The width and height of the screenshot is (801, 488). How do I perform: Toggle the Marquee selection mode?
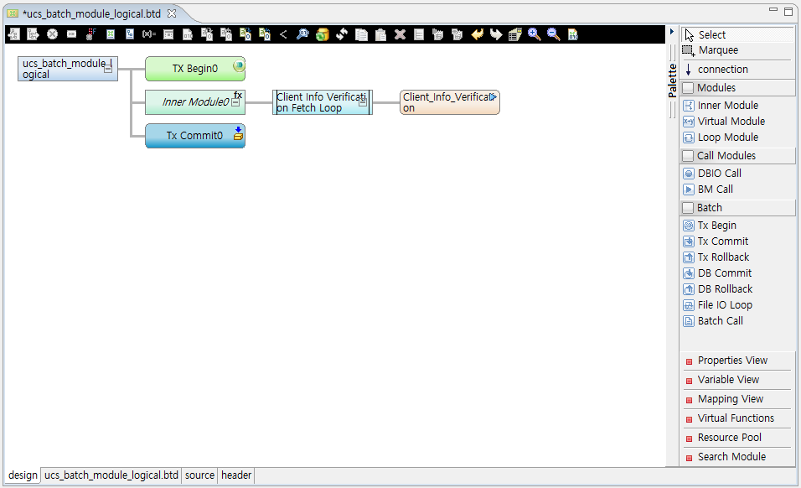pyautogui.click(x=718, y=49)
